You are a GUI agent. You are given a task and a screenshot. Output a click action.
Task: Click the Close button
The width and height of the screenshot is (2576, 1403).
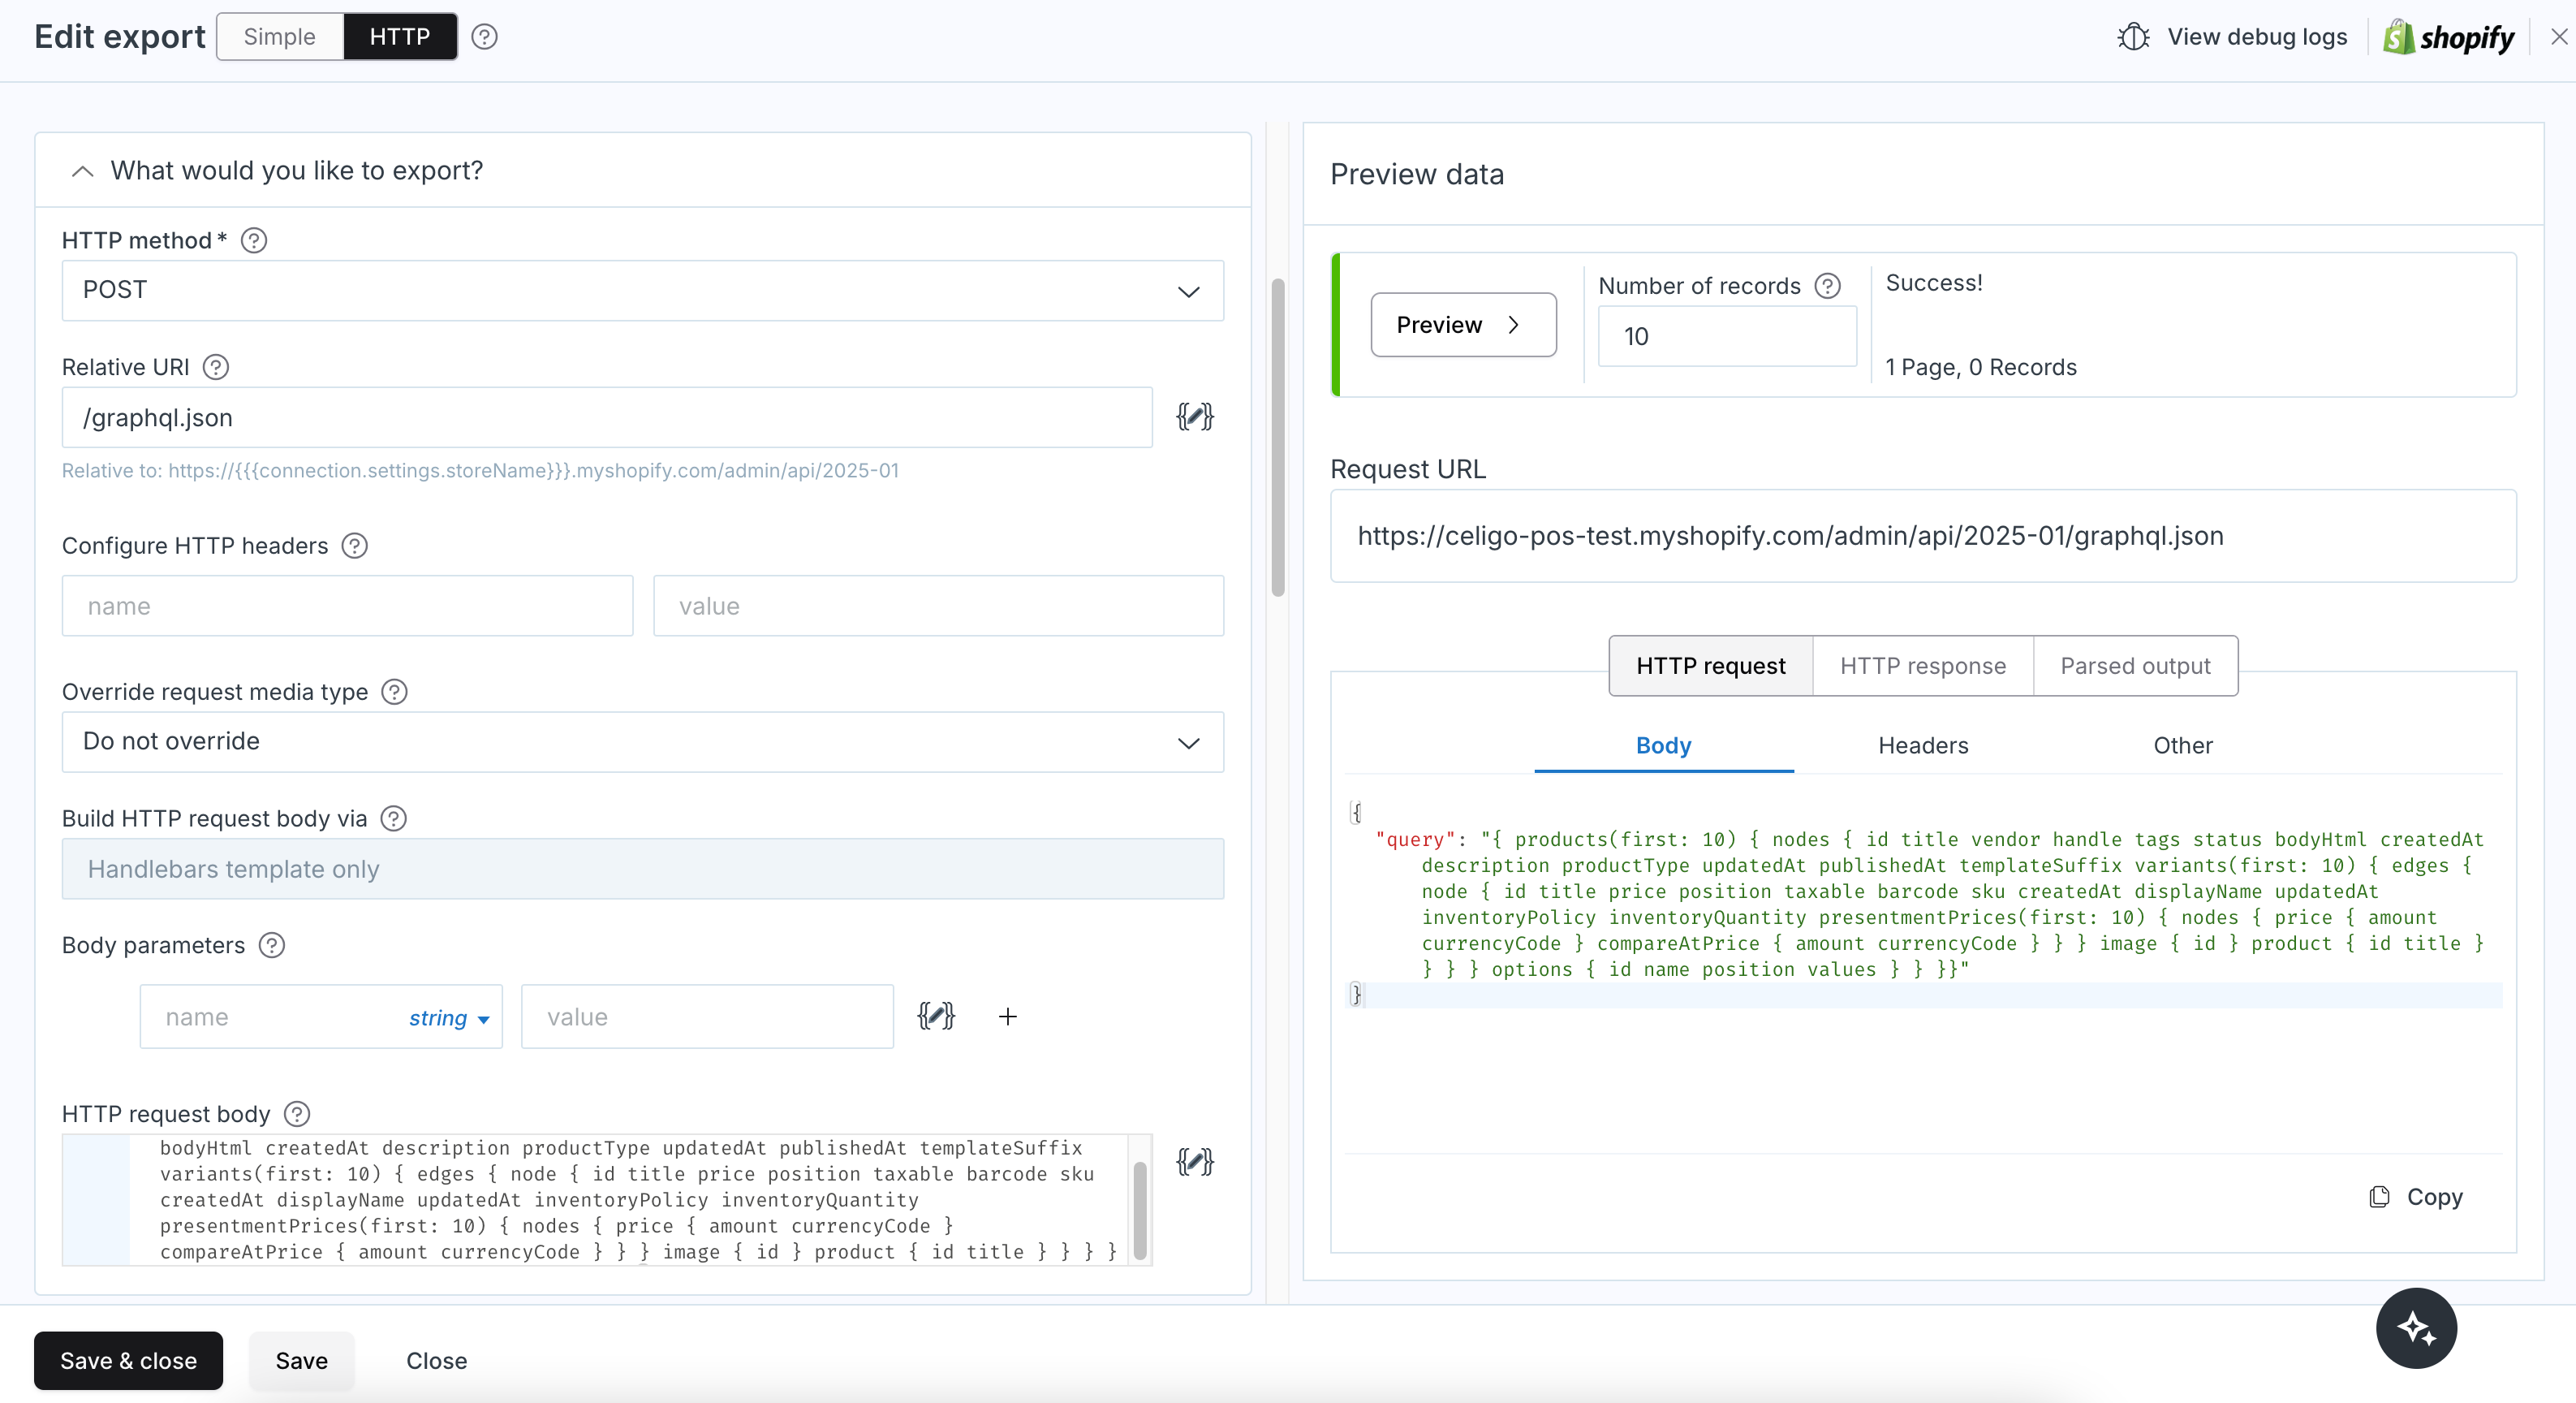tap(436, 1361)
